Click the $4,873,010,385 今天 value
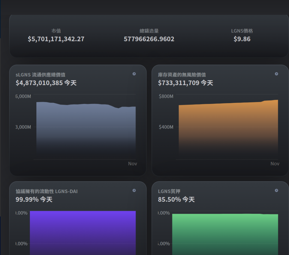Image resolution: width=289 pixels, height=255 pixels. pyautogui.click(x=46, y=83)
